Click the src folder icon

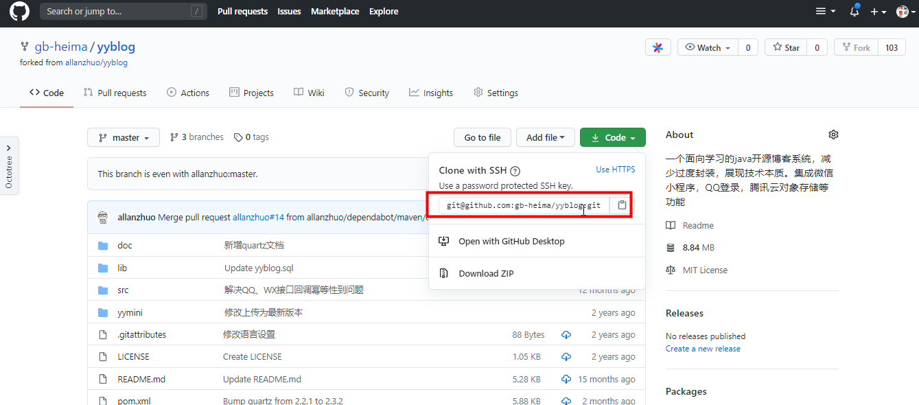(x=104, y=290)
